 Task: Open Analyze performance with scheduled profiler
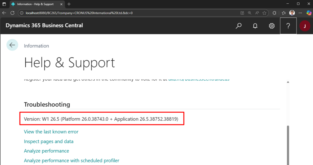tap(72, 160)
